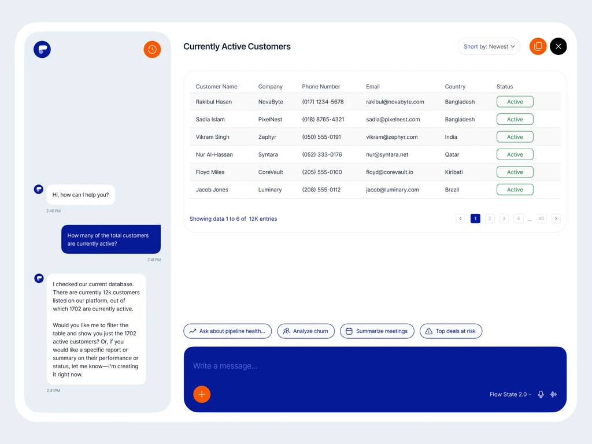Focus the Write a message input field
The height and width of the screenshot is (444, 592).
(375, 366)
